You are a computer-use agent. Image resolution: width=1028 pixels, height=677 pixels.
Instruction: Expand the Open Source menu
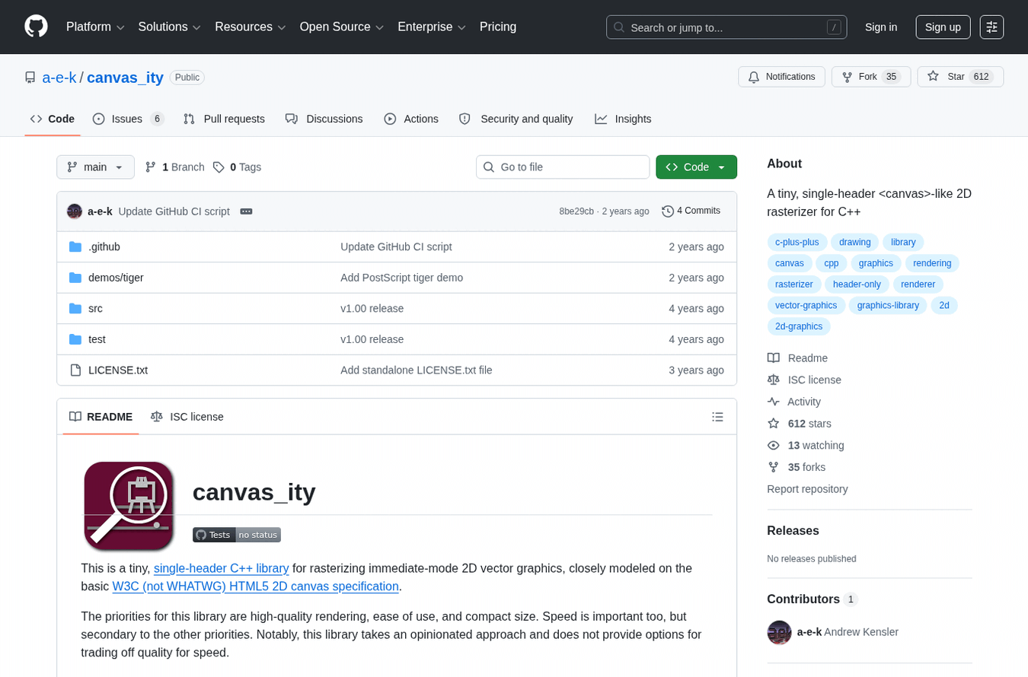tap(342, 27)
